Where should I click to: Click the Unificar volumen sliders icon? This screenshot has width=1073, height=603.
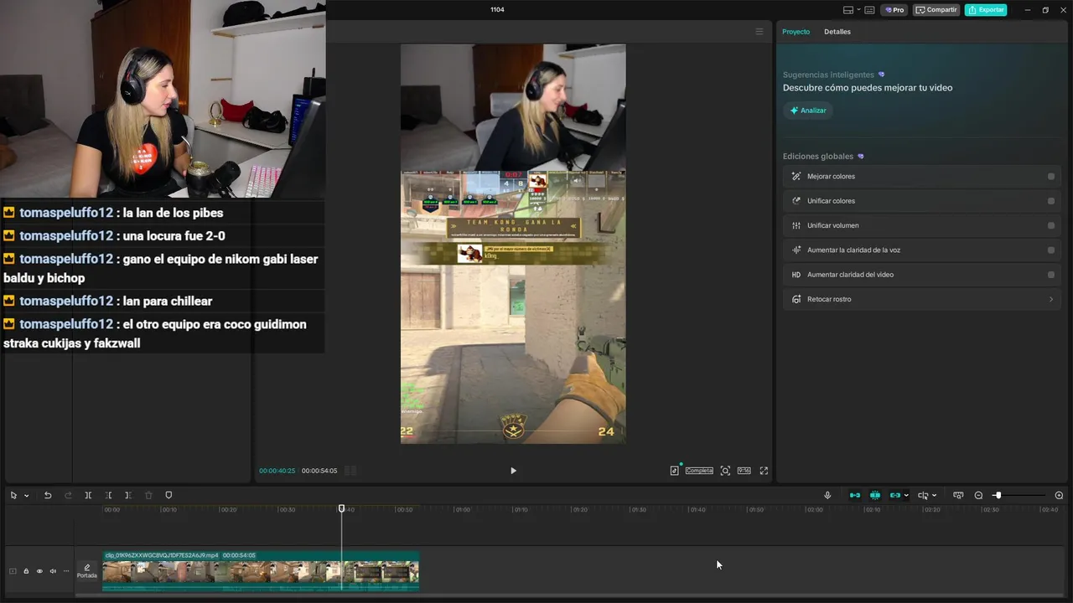pyautogui.click(x=796, y=225)
